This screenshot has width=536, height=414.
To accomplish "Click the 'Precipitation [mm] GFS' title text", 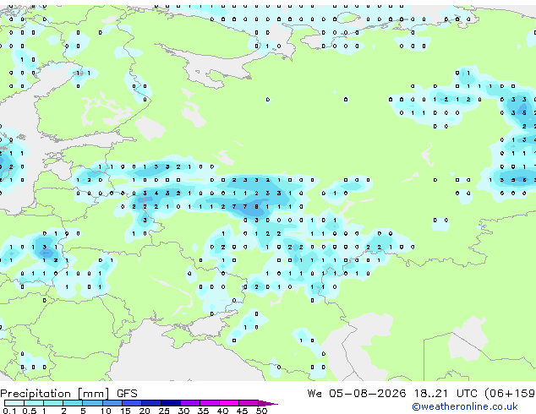I will pyautogui.click(x=68, y=394).
